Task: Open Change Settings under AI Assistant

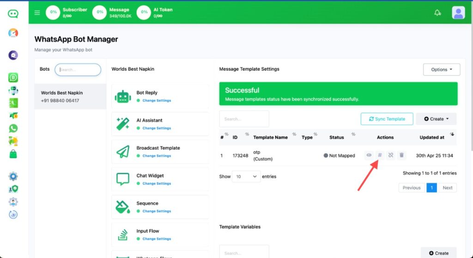Action: click(x=157, y=128)
